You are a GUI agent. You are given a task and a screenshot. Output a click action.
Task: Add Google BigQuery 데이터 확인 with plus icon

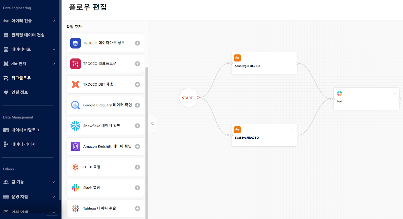137,105
